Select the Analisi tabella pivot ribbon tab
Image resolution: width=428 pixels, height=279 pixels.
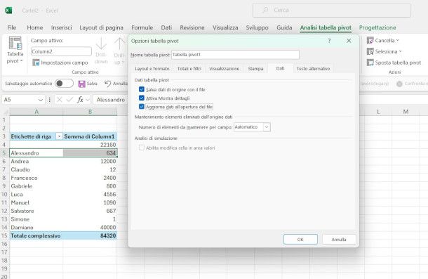pyautogui.click(x=326, y=27)
